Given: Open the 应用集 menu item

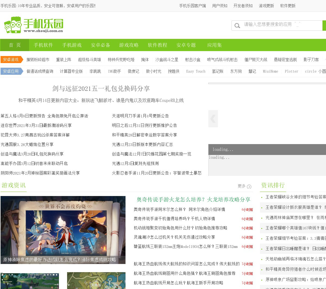Looking at the screenshot, I should pyautogui.click(x=214, y=45).
